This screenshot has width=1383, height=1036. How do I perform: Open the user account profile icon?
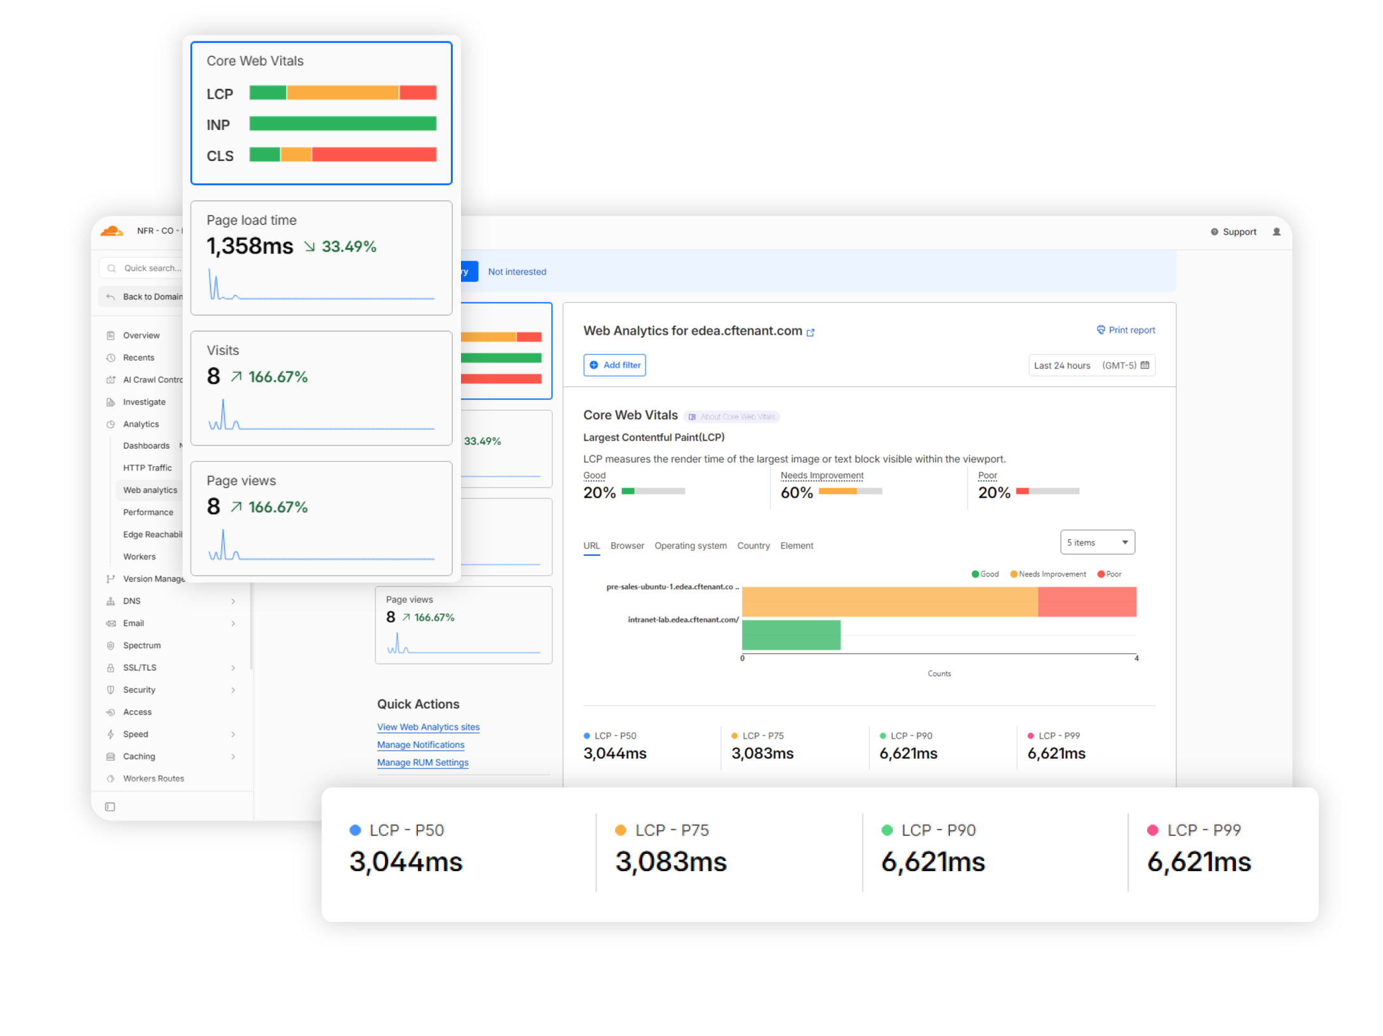pos(1276,232)
